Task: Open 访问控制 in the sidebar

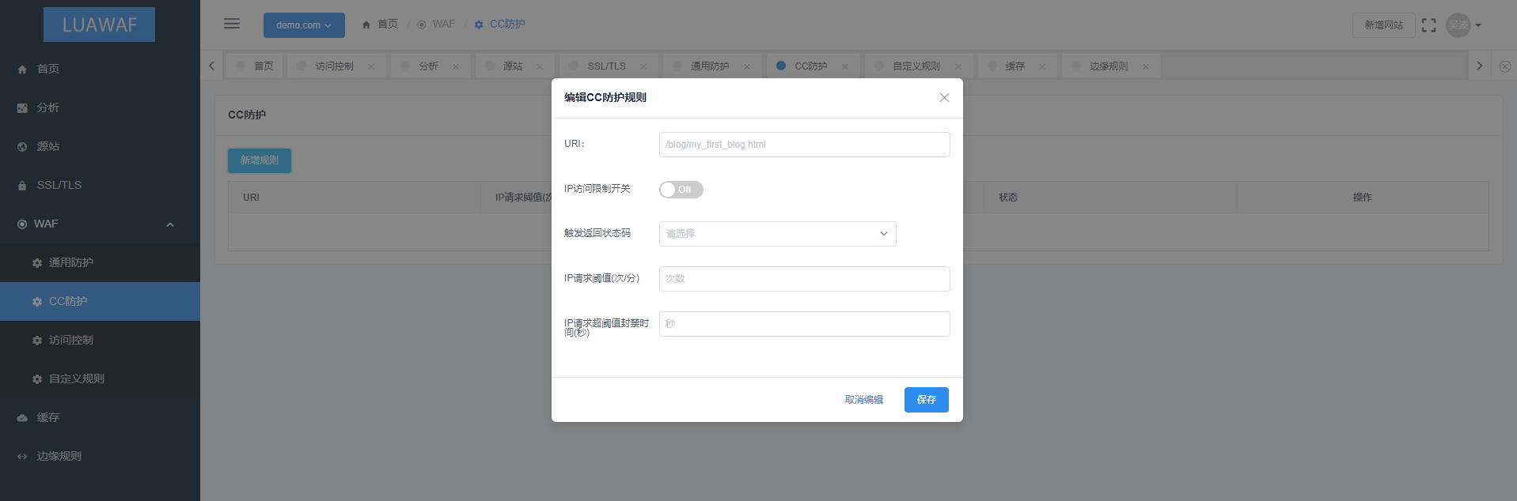Action: point(100,340)
